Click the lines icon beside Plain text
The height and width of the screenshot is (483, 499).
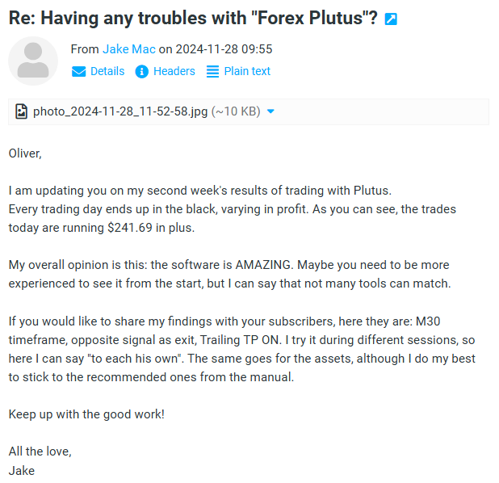point(212,72)
